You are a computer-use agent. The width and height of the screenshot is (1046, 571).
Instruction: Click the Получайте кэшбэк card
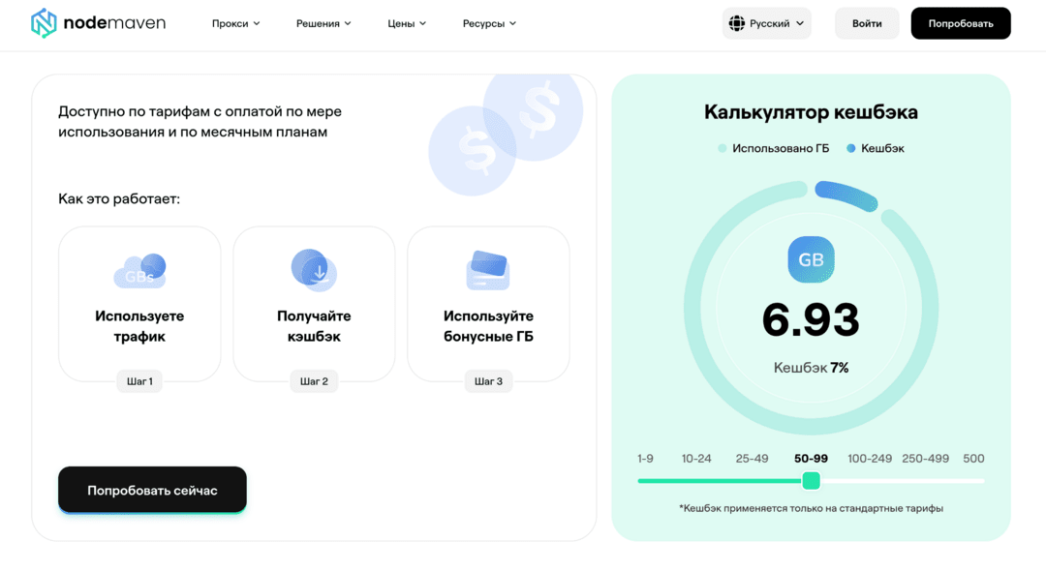tap(314, 304)
